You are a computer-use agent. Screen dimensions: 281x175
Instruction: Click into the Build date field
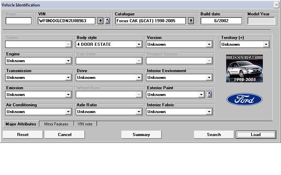pos(221,21)
